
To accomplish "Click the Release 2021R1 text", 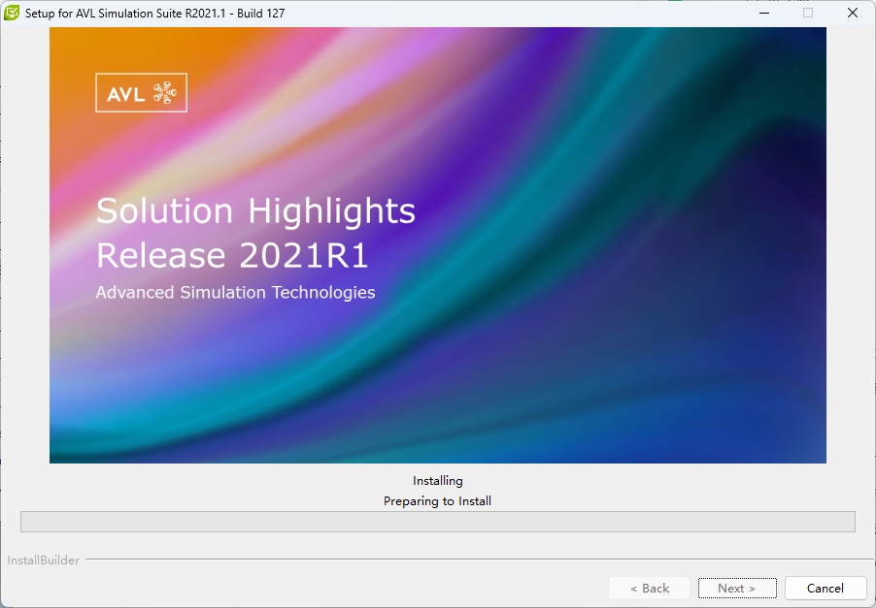I will (x=232, y=255).
